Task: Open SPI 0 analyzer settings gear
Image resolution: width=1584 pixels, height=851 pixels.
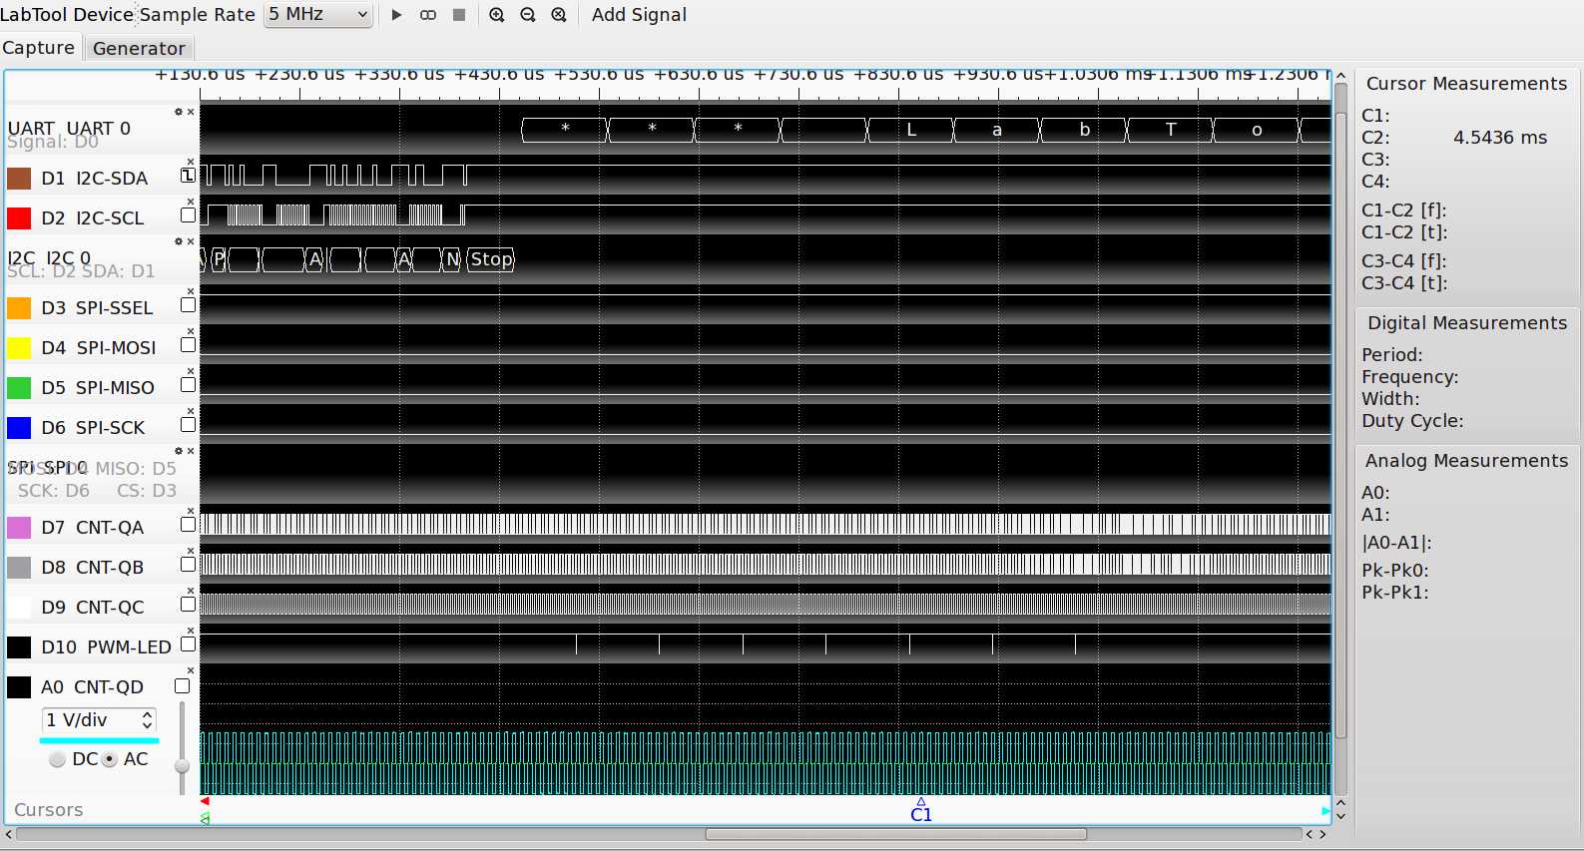Action: [x=179, y=451]
